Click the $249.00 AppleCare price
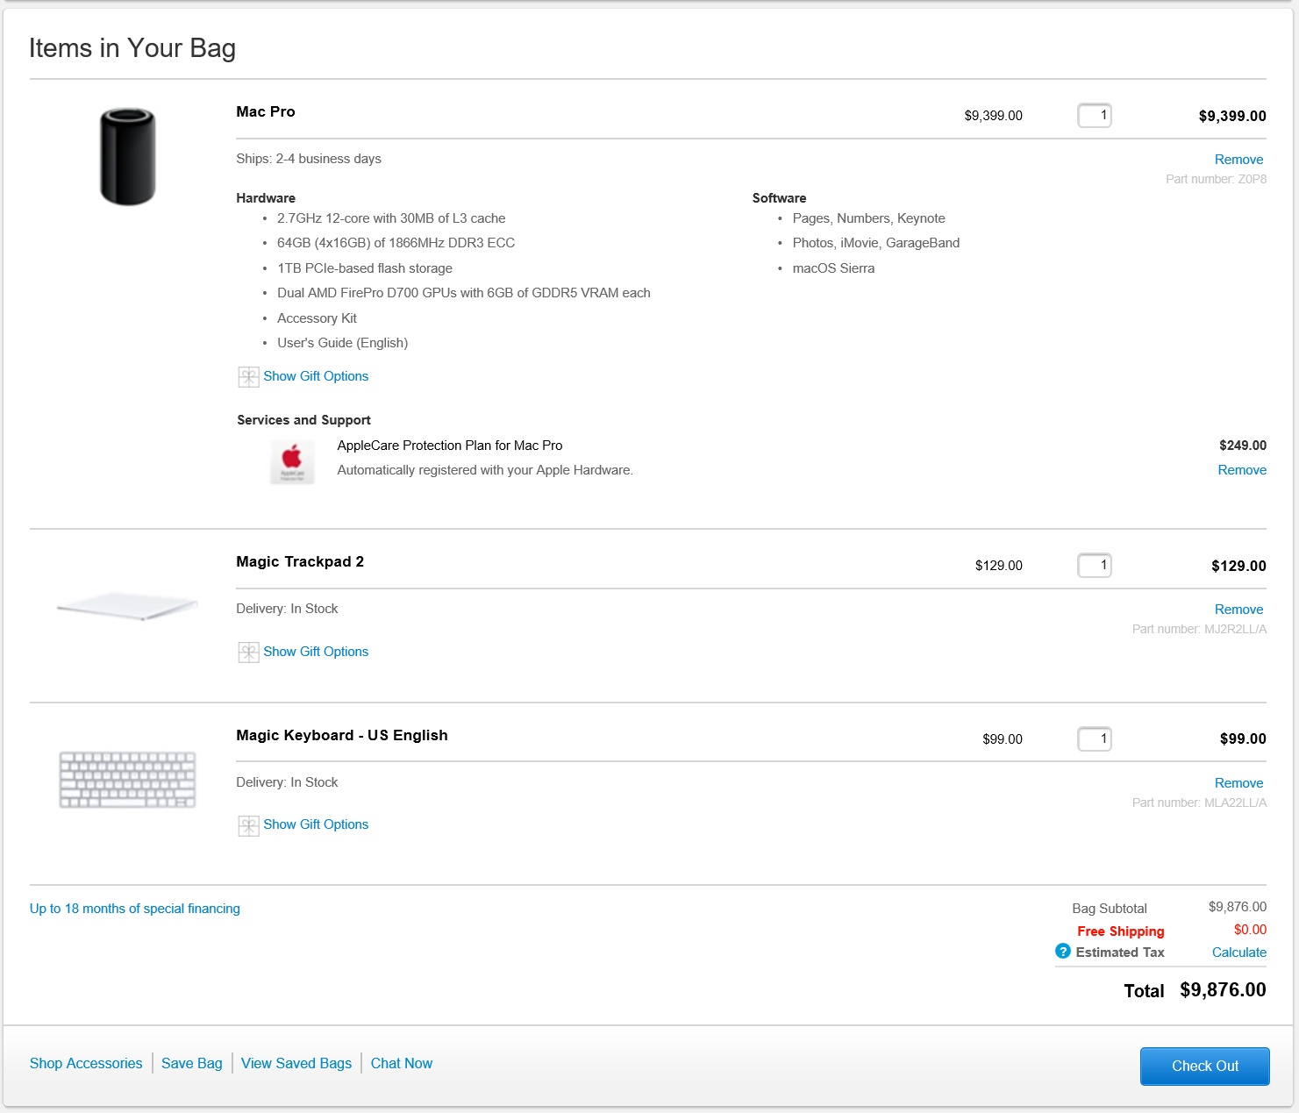Image resolution: width=1299 pixels, height=1113 pixels. tap(1243, 446)
